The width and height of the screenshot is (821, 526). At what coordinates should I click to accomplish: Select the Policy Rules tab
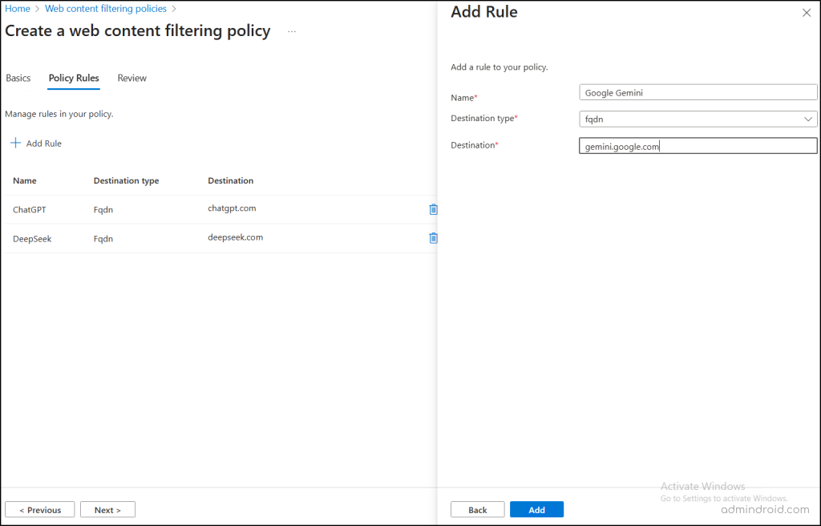(74, 78)
